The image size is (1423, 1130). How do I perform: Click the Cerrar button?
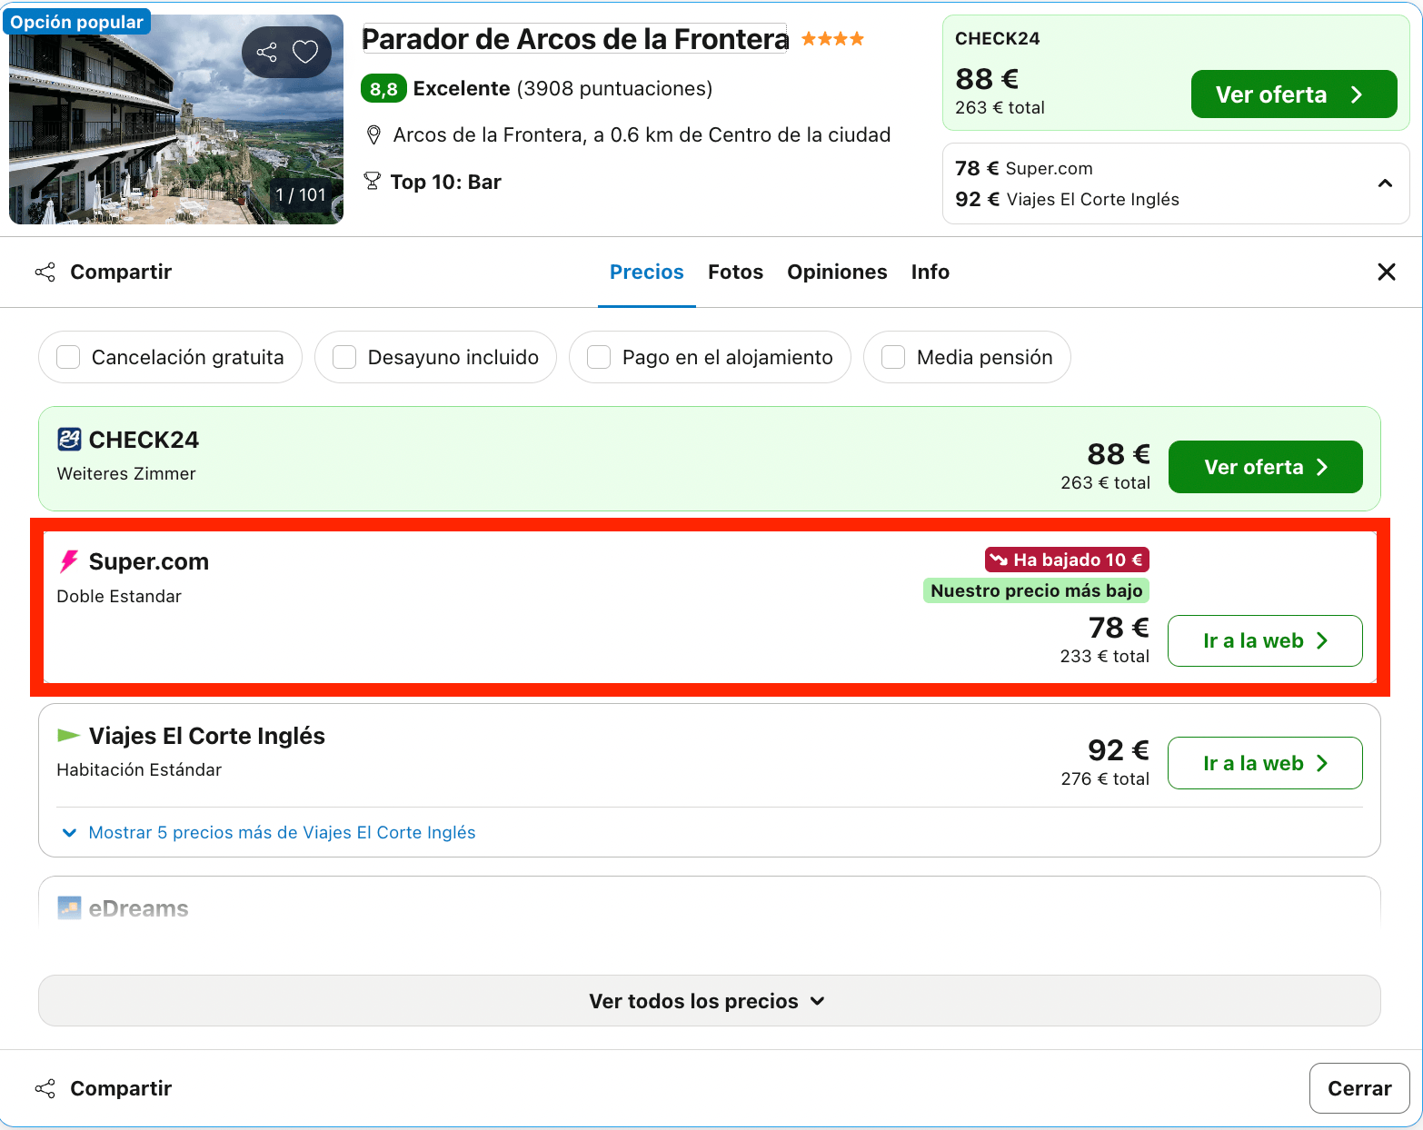[x=1359, y=1088]
